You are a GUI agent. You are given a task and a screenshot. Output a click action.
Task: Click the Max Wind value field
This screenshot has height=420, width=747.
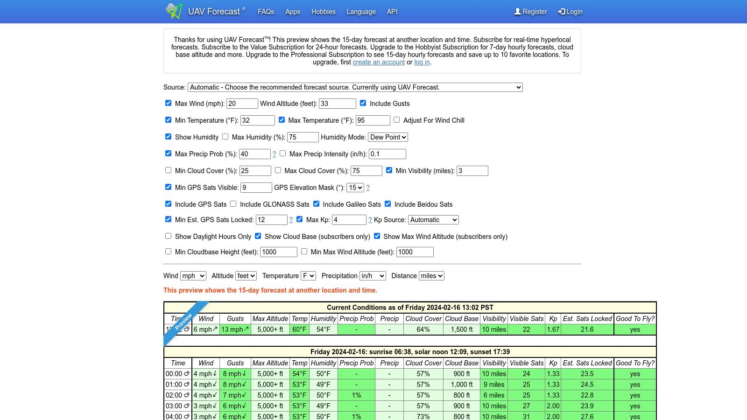(242, 104)
